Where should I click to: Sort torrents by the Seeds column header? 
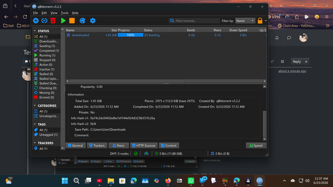pos(182,30)
